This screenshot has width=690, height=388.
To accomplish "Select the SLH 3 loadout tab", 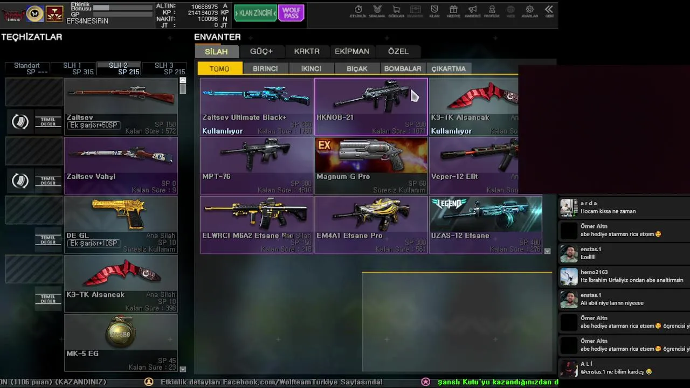I will pos(164,68).
